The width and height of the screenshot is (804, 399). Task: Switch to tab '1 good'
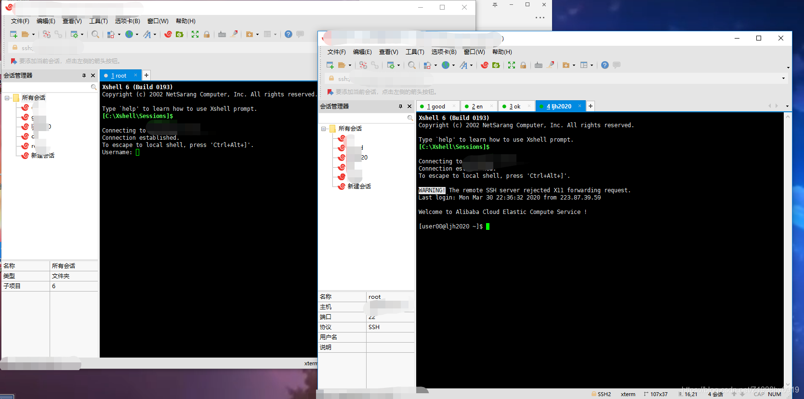(438, 106)
